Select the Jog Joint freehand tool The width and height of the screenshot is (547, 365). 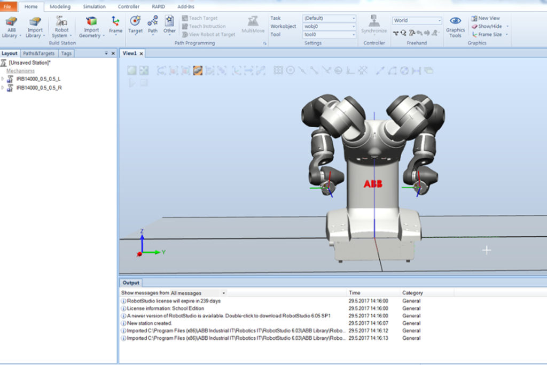[x=412, y=33]
